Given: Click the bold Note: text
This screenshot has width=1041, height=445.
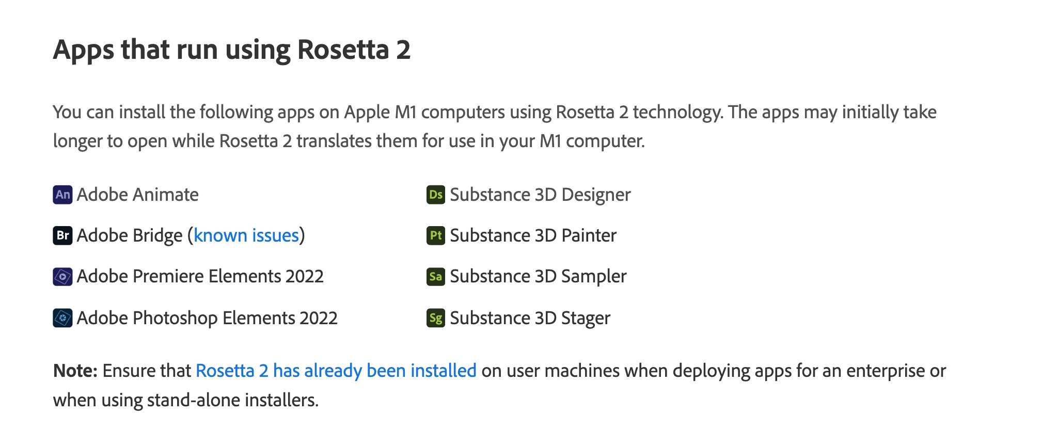Looking at the screenshot, I should [75, 371].
